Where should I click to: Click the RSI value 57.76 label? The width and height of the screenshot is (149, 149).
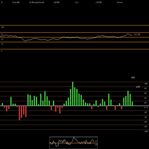(137, 35)
